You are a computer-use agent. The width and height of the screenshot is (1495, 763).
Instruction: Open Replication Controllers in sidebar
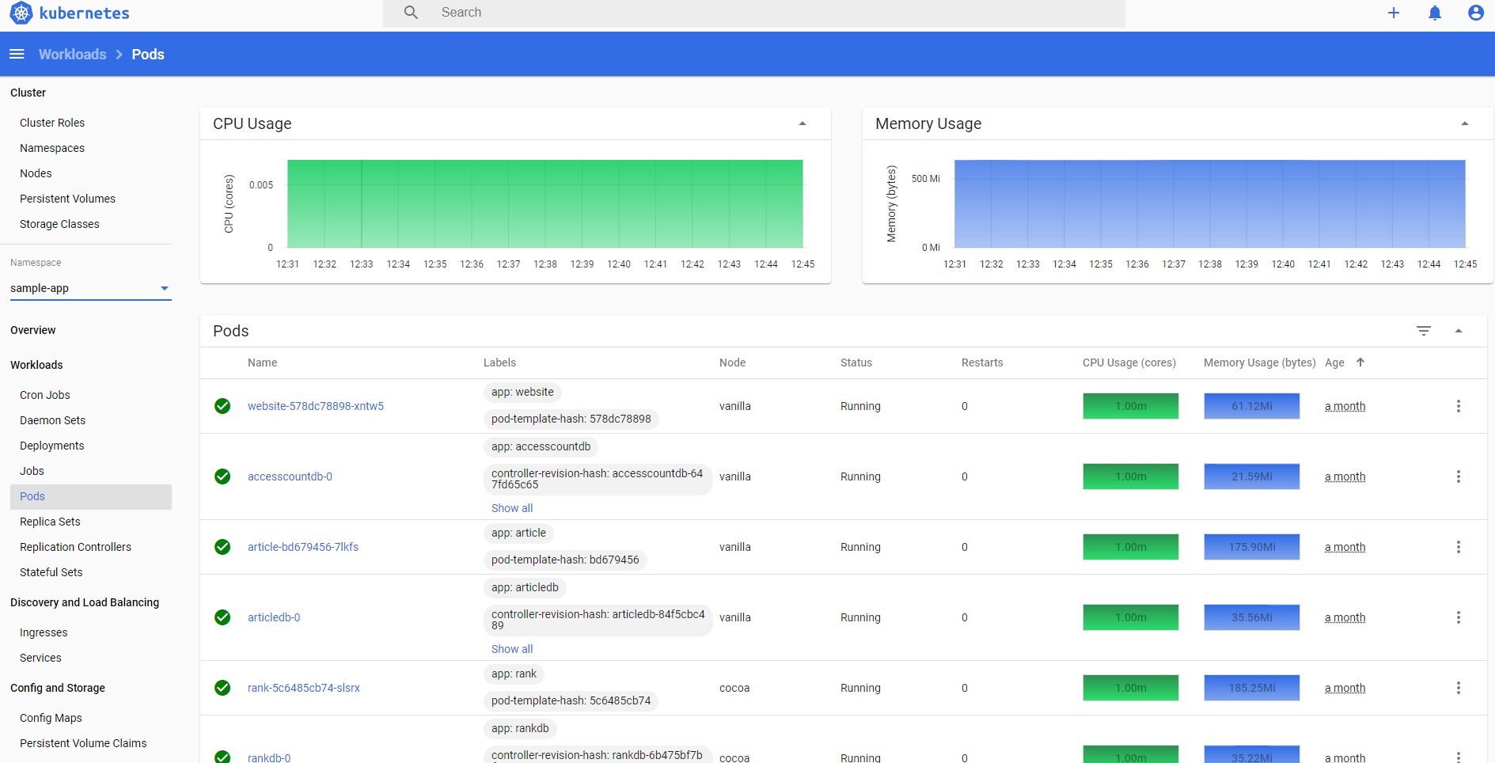75,547
